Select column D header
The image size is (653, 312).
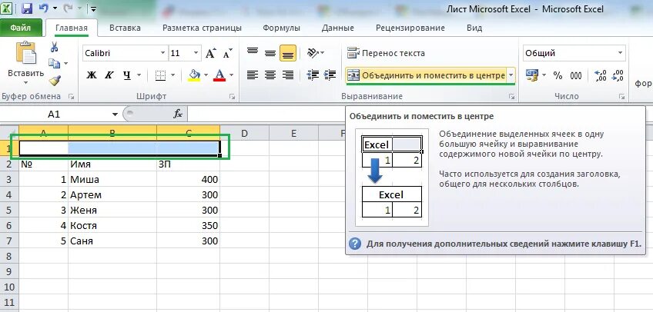[x=244, y=134]
